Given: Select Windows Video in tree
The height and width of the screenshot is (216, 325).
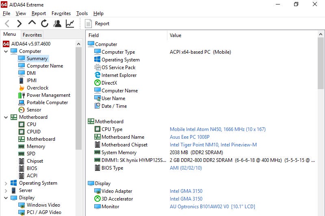Looking at the screenshot, I should pos(39,205).
